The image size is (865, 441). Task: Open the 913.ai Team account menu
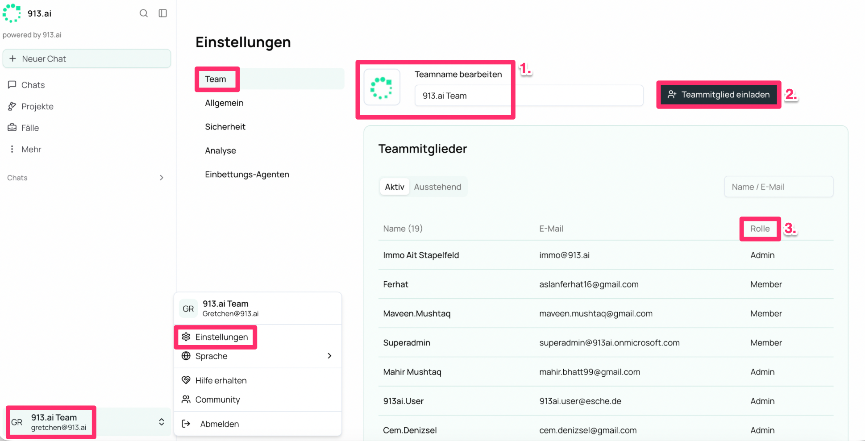tap(88, 422)
